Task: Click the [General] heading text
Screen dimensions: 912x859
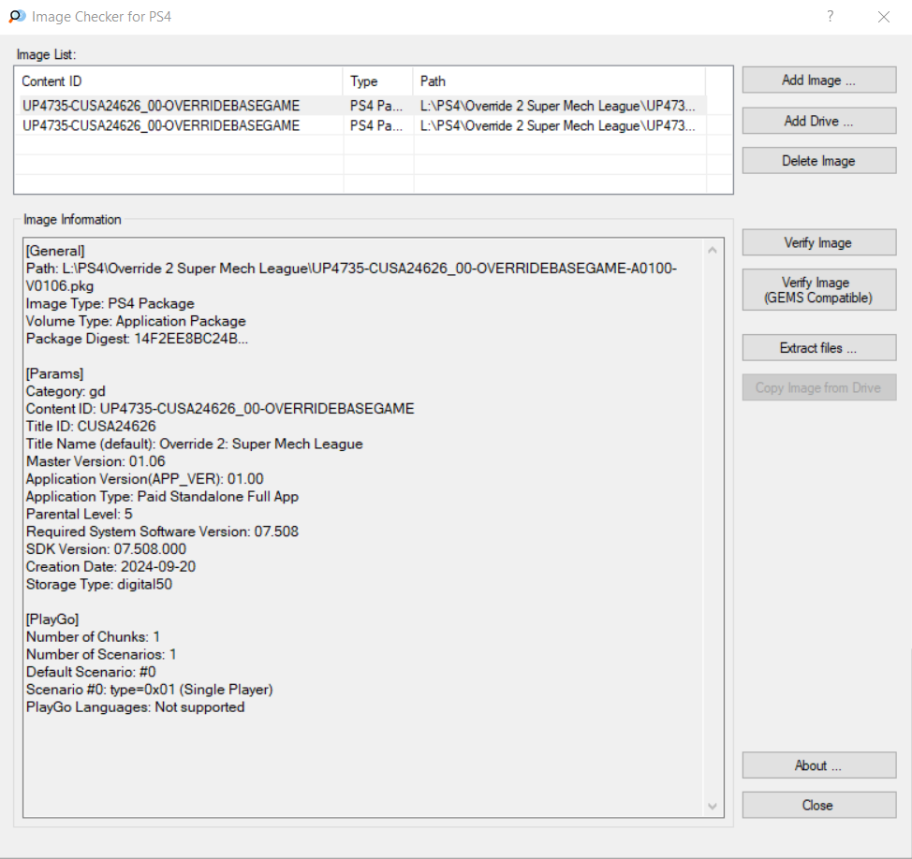Action: coord(55,251)
